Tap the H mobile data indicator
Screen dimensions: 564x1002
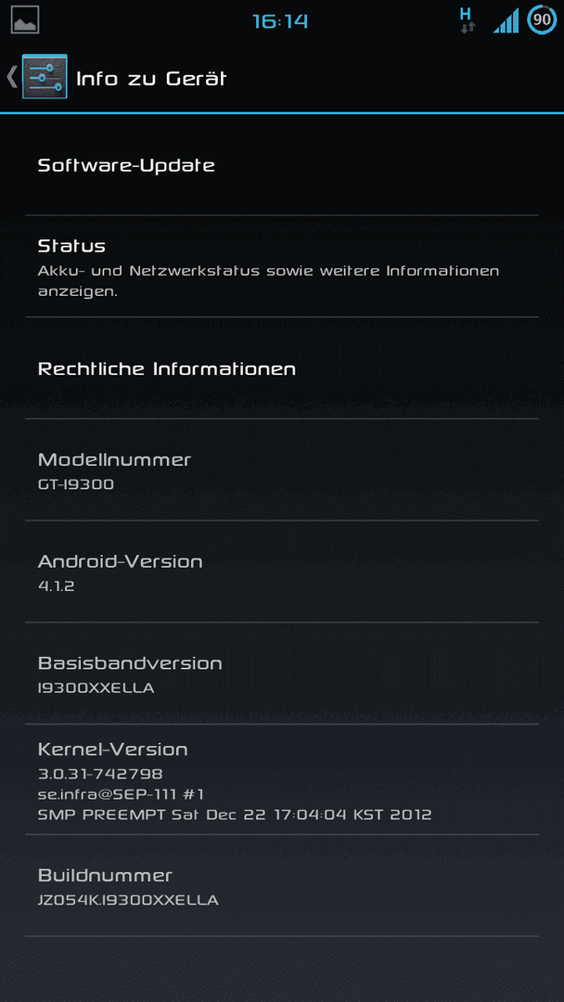pyautogui.click(x=468, y=20)
